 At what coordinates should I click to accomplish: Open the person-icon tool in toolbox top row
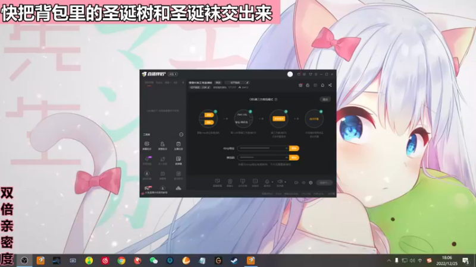162,145
